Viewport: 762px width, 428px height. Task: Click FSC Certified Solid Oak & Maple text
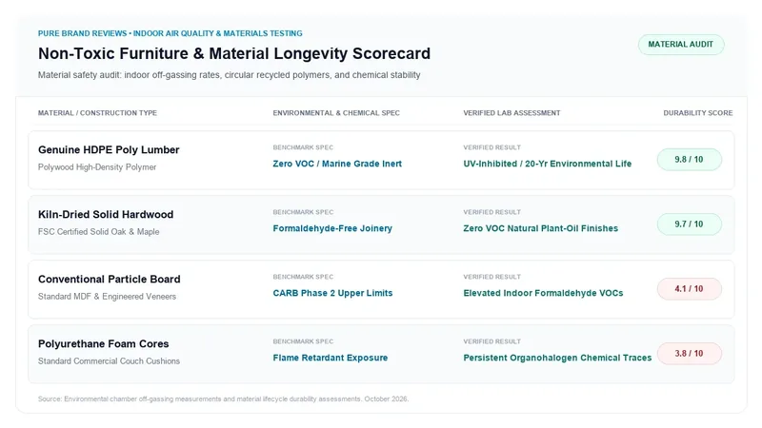tap(99, 232)
